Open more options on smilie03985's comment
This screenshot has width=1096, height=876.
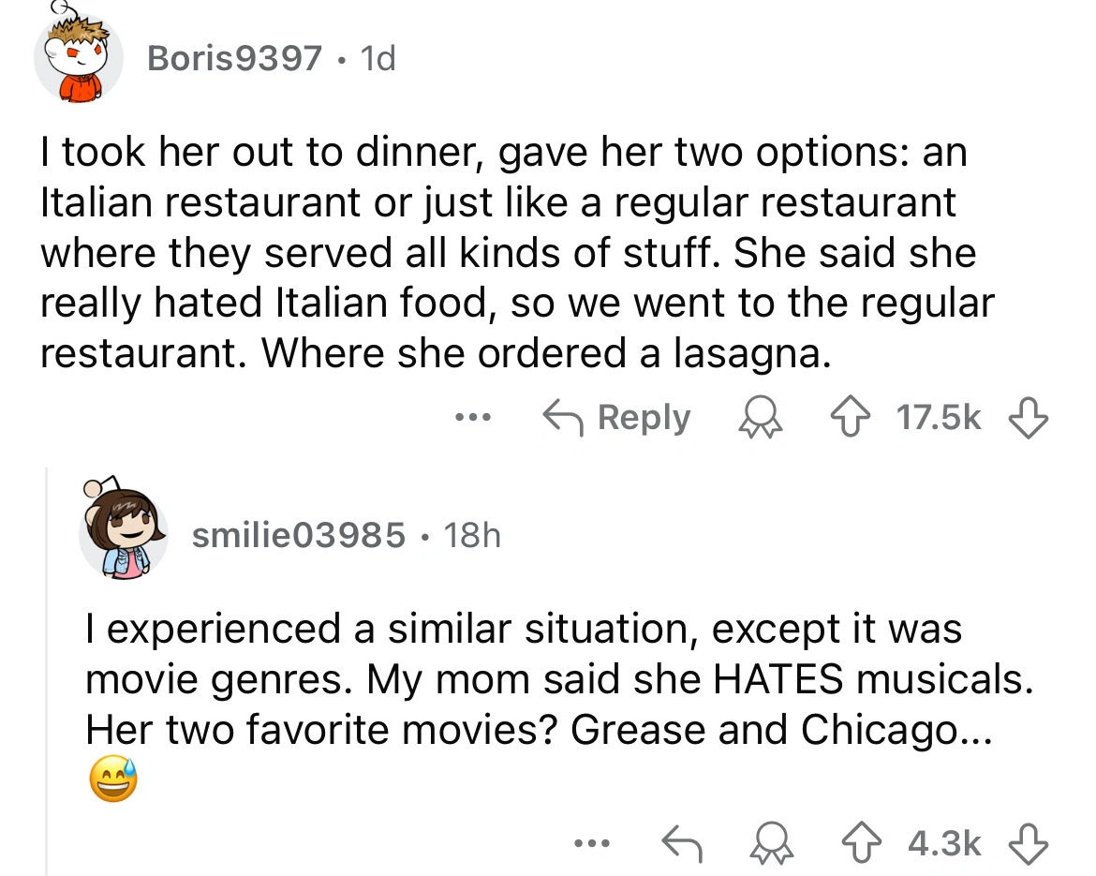point(593,843)
